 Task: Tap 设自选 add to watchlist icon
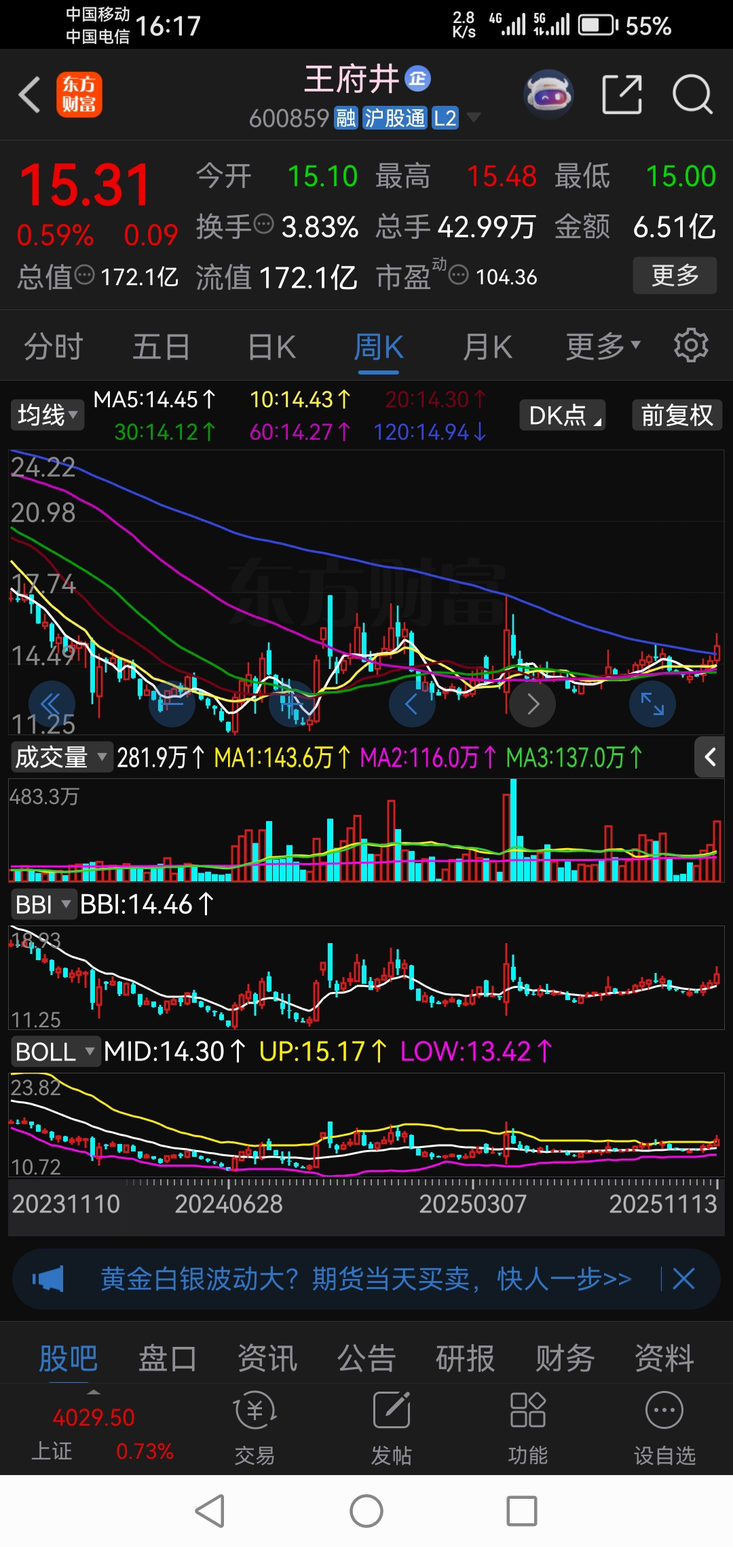[x=664, y=1427]
